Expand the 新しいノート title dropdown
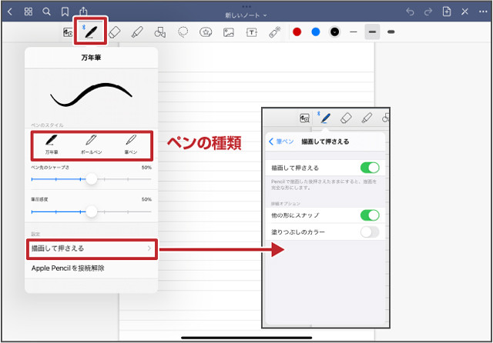The image size is (493, 343). point(246,15)
